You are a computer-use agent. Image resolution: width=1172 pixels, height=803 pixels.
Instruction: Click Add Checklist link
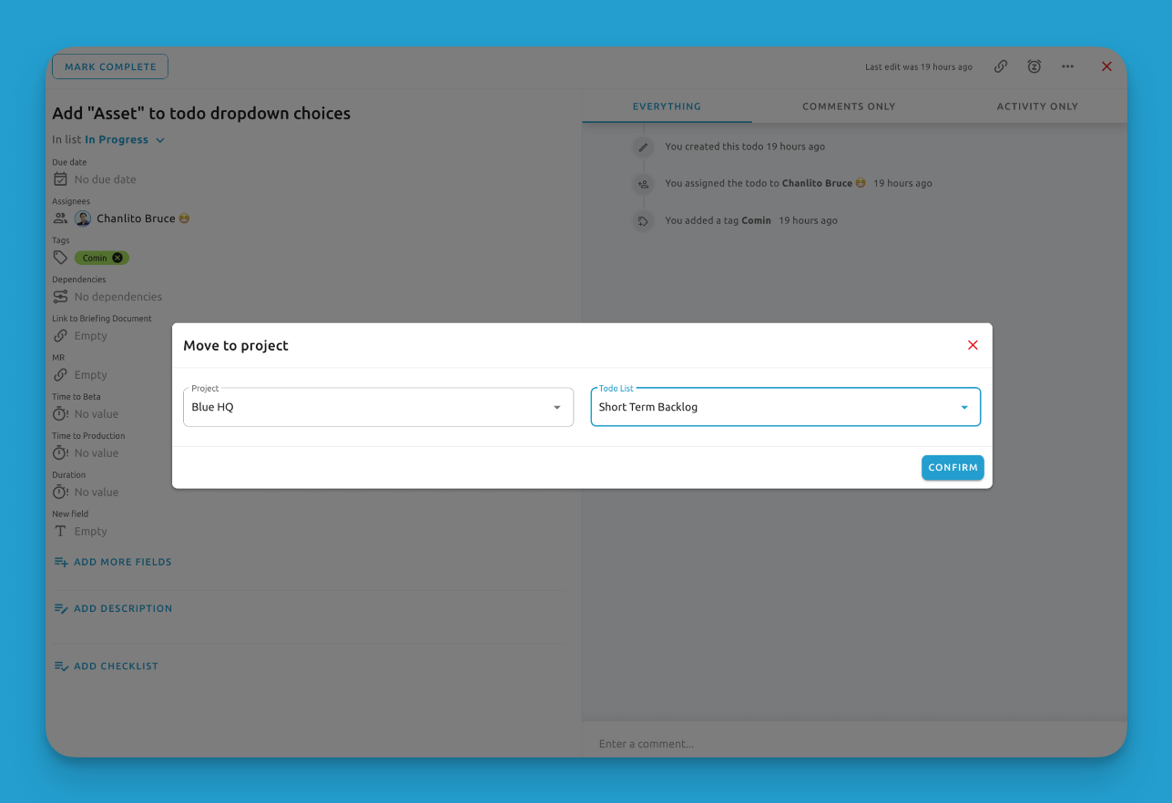(116, 666)
